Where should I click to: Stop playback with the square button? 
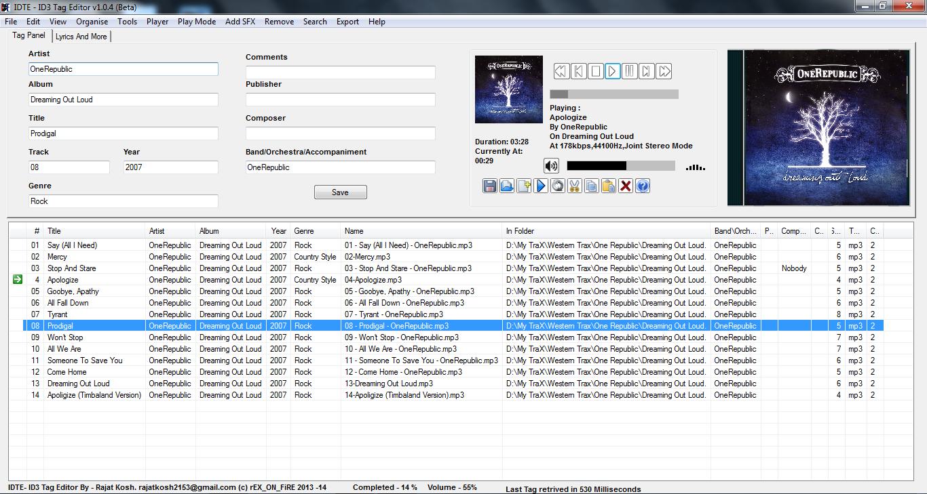click(595, 71)
